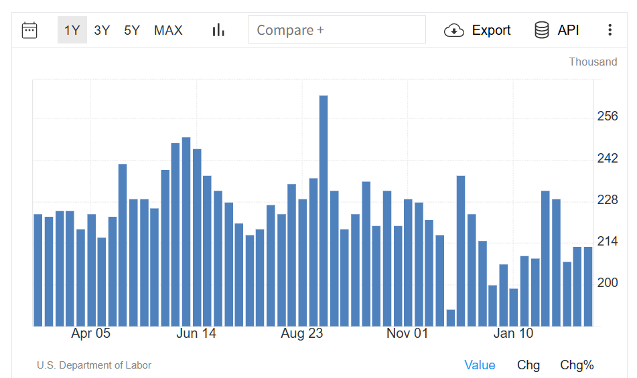
Task: Click the shortest bar in the chart
Action: (x=451, y=318)
